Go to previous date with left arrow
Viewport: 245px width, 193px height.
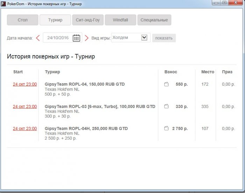coord(38,38)
